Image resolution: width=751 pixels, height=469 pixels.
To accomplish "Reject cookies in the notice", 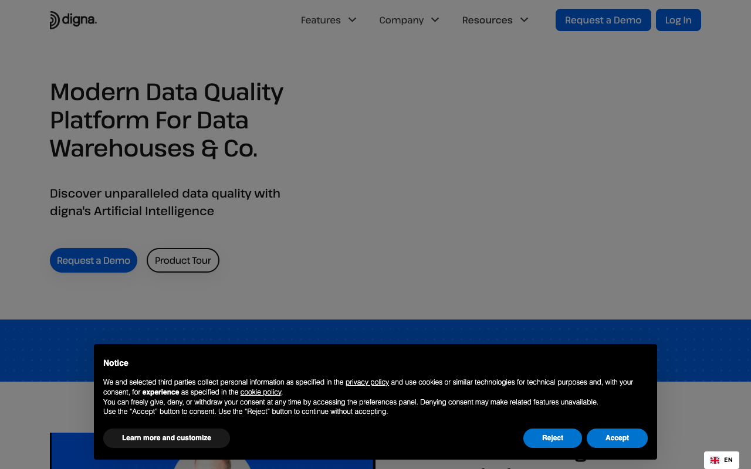I will [x=553, y=438].
